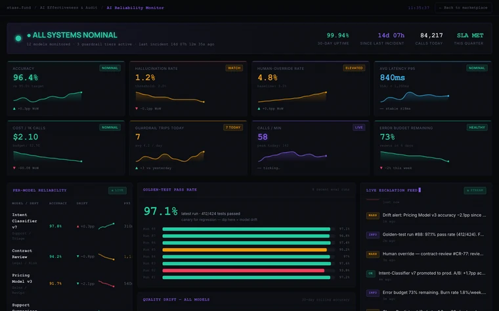This screenshot has height=311, width=499.
Task: Click the 73% error budget value
Action: (x=387, y=137)
